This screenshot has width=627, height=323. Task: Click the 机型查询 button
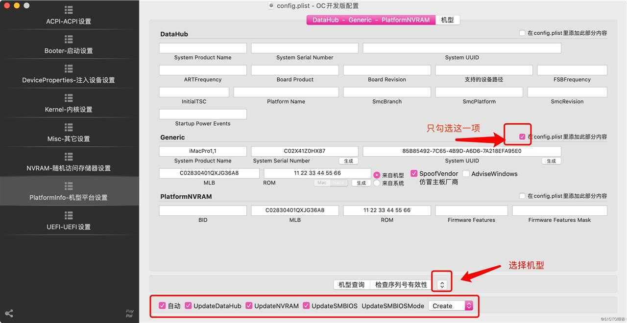(x=352, y=284)
